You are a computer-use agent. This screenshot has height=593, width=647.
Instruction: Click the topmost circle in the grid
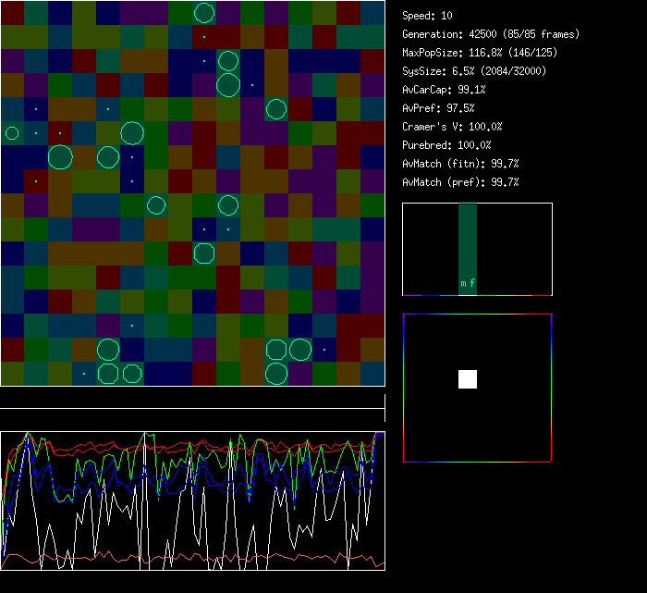tap(204, 13)
